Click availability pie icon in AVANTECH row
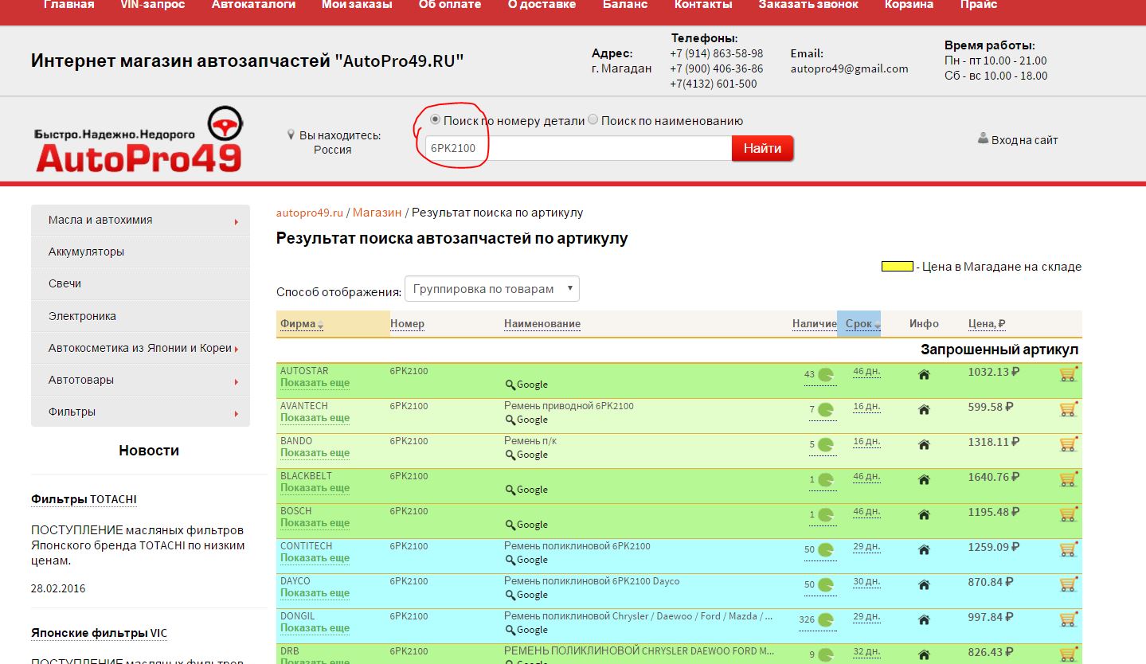The width and height of the screenshot is (1146, 664). (x=826, y=410)
